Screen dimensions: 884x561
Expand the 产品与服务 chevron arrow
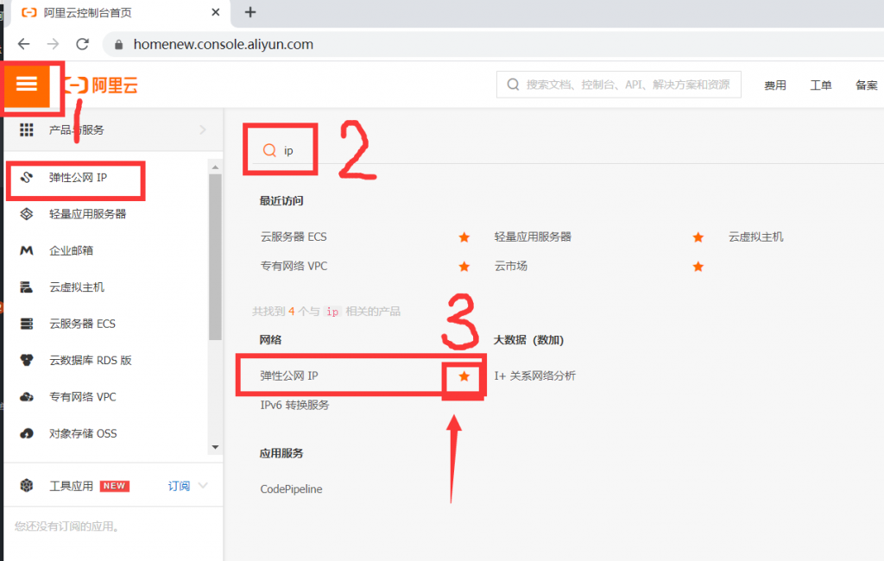203,130
